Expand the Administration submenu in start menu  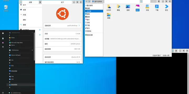21,33
